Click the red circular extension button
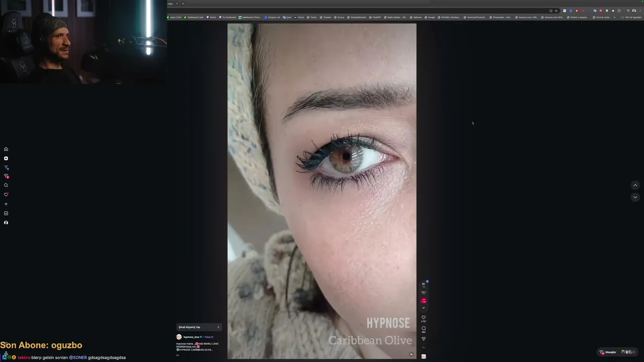Image resolution: width=644 pixels, height=362 pixels. (424, 300)
